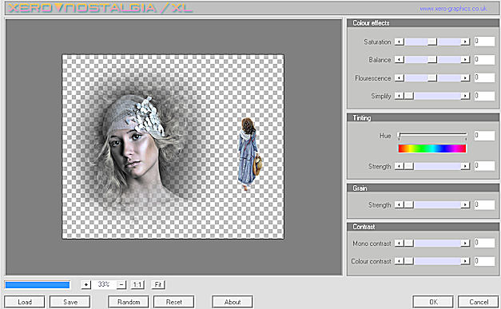
Task: Pick a hue from the rainbow colour bar
Action: click(432, 149)
